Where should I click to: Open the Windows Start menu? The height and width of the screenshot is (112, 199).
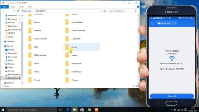pos(3,110)
